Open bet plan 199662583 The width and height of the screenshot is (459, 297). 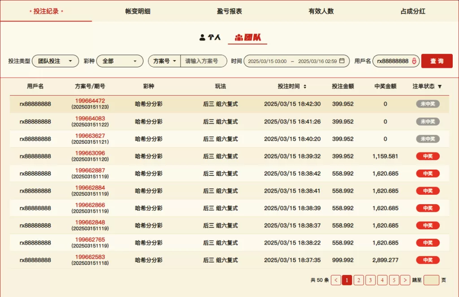pos(90,257)
